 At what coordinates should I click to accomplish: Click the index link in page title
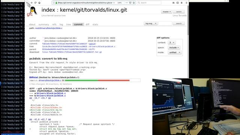point(48,10)
